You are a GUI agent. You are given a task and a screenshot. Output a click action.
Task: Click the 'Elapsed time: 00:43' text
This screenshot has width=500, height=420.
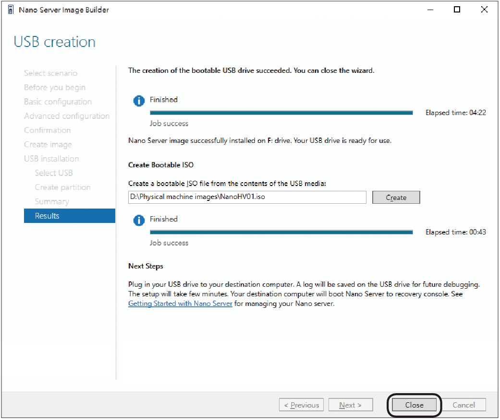point(456,232)
